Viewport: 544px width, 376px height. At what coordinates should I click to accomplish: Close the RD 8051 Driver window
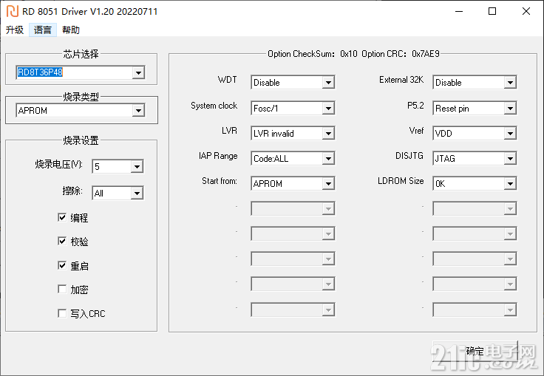click(526, 11)
